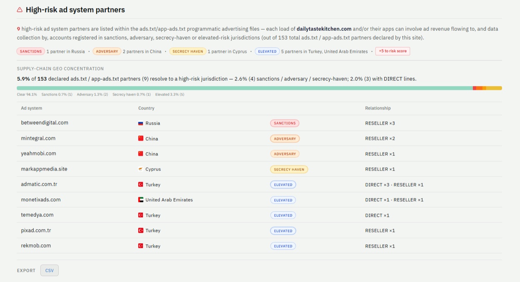Click the SANCTIONS summary pill for Russia
This screenshot has height=282, width=520.
coord(30,52)
